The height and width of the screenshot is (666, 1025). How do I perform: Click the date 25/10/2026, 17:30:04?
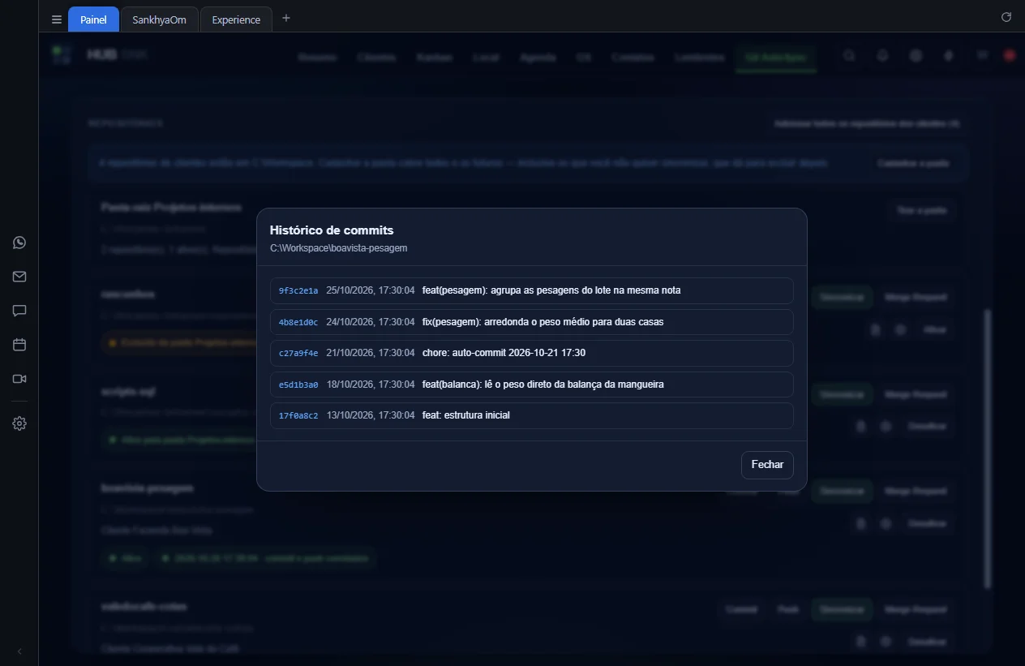click(x=371, y=290)
